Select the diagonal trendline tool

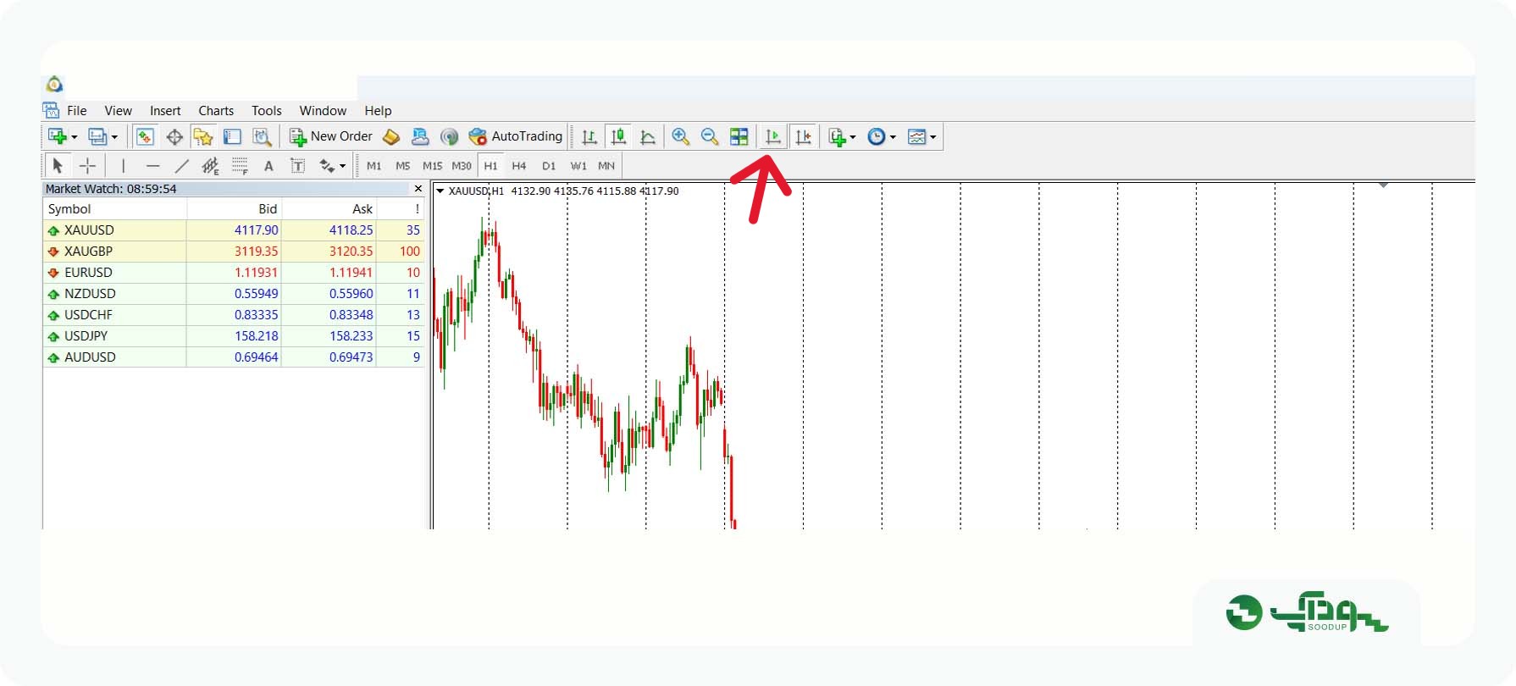coord(181,166)
